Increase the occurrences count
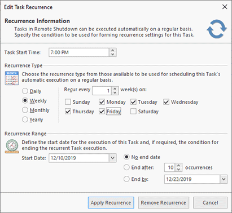232x213 pixels. (x=178, y=165)
